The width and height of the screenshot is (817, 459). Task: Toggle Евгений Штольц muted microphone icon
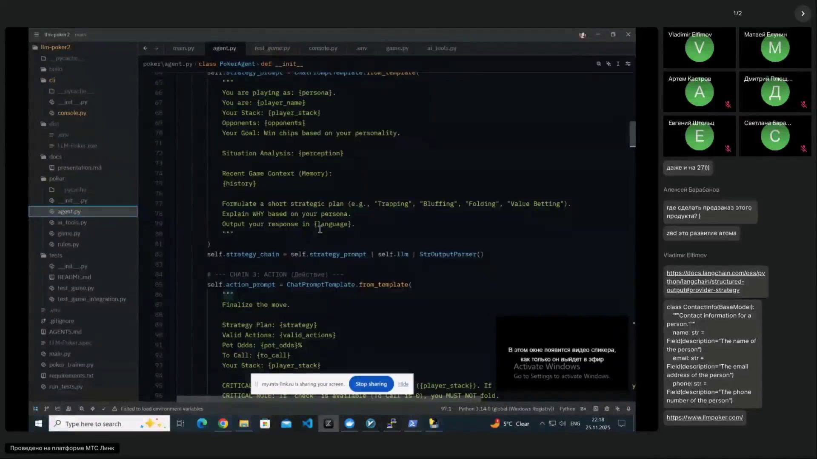click(x=728, y=149)
